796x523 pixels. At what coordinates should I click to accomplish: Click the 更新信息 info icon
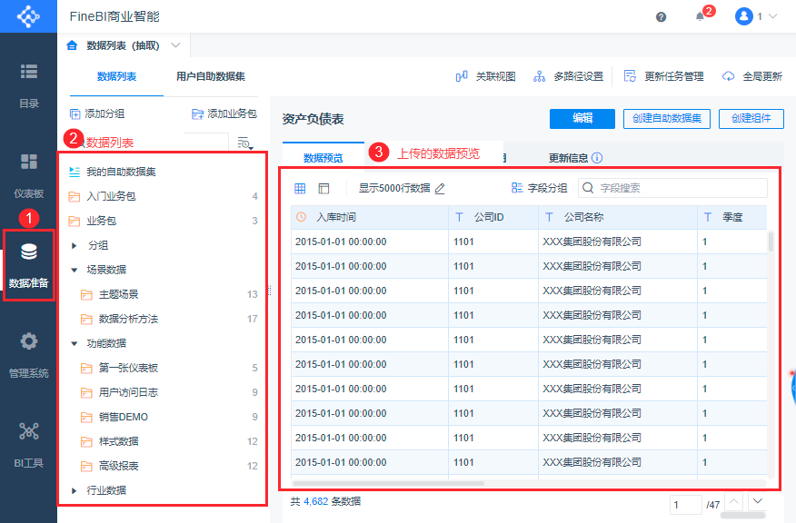[x=597, y=158]
